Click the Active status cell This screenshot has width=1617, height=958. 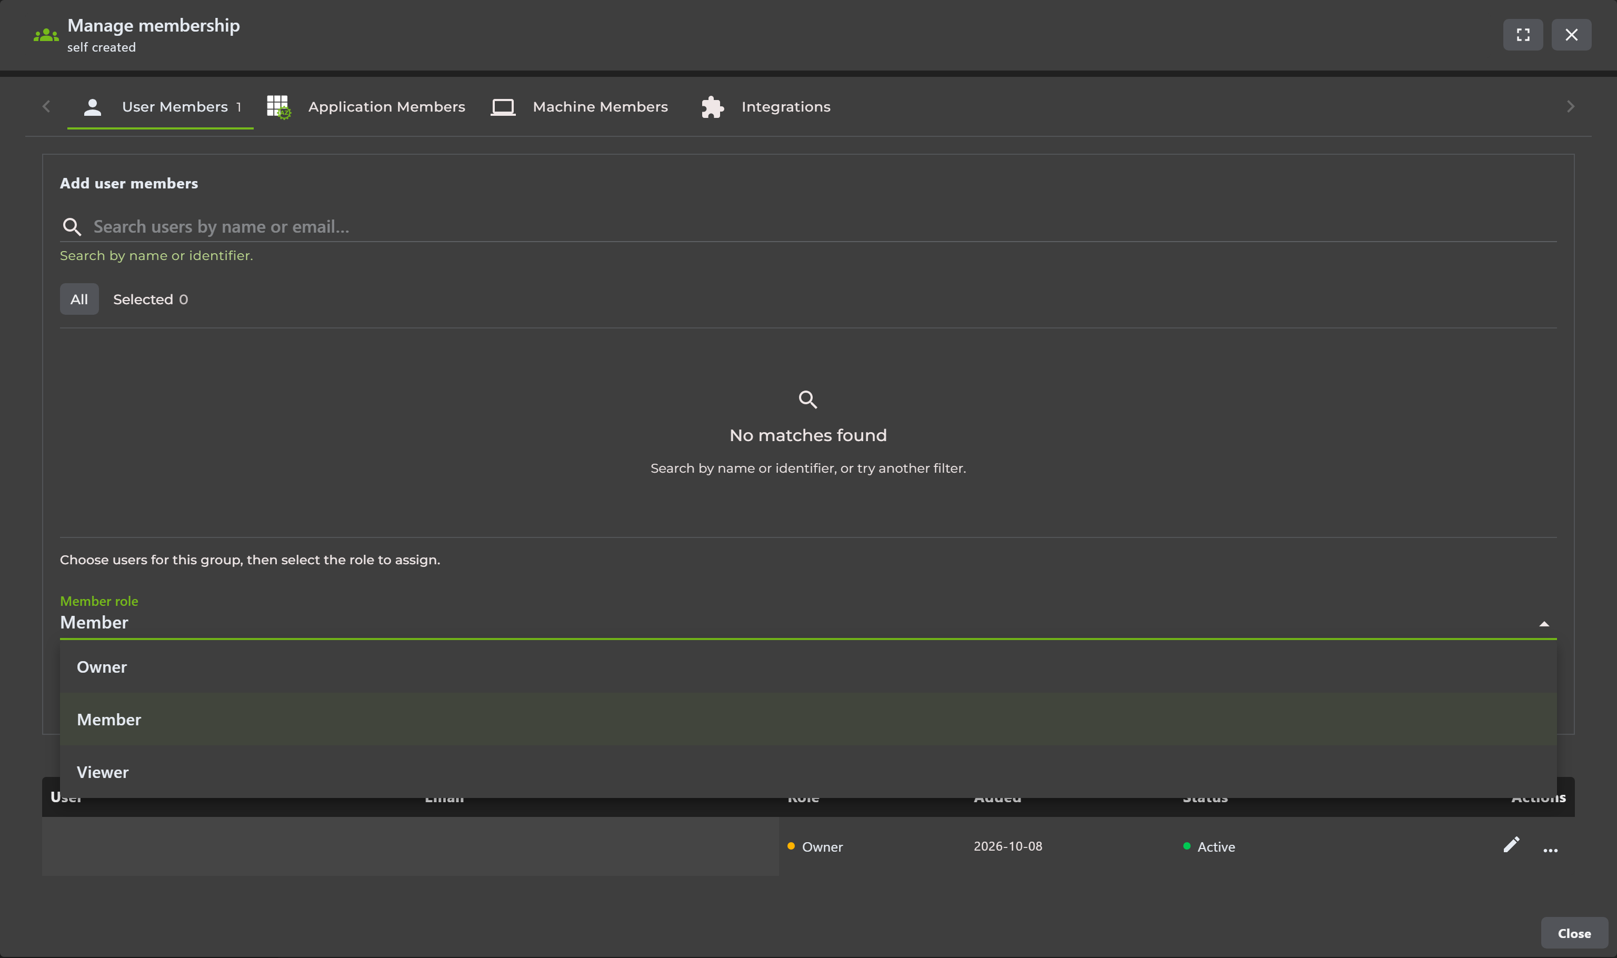pyautogui.click(x=1209, y=846)
